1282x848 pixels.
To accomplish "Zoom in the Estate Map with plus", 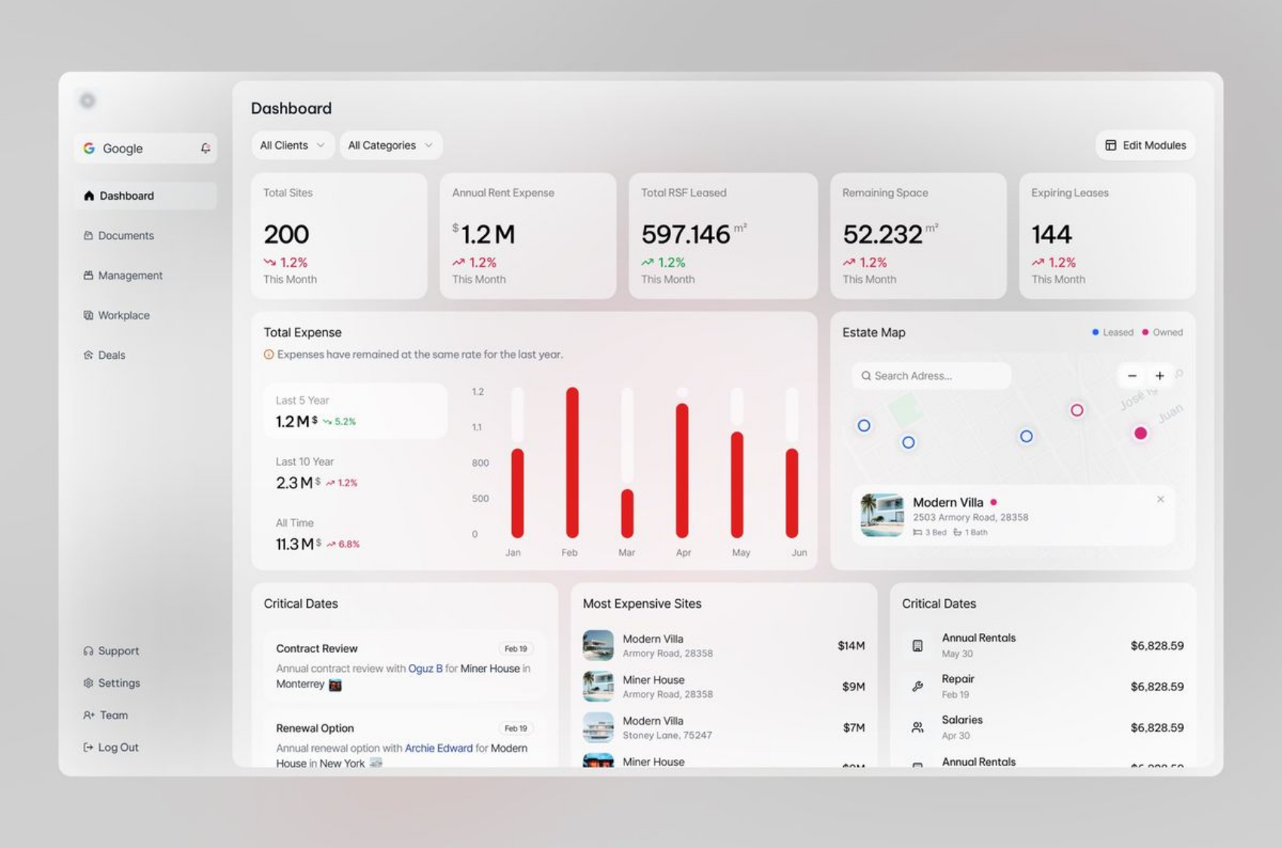I will [x=1160, y=375].
